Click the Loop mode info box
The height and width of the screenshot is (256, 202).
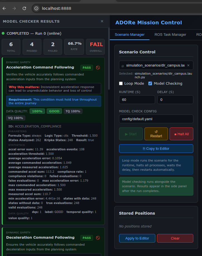pos(156,165)
